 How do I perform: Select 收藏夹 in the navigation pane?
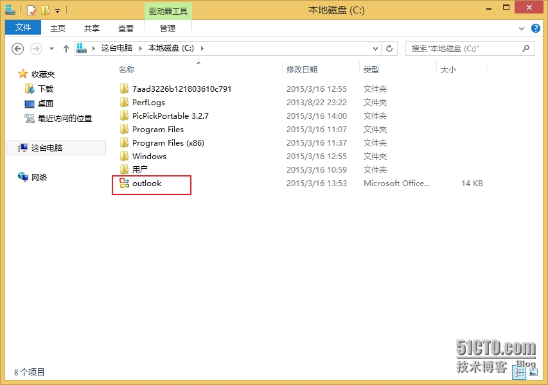click(x=43, y=74)
